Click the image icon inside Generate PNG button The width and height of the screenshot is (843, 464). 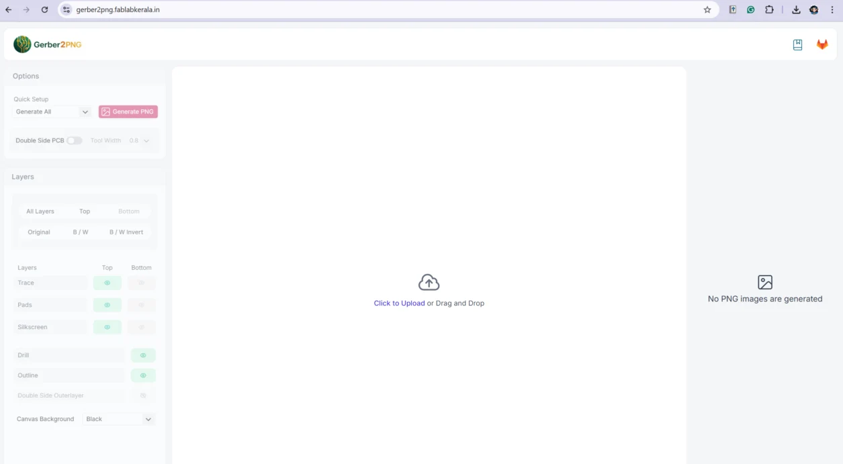click(106, 111)
